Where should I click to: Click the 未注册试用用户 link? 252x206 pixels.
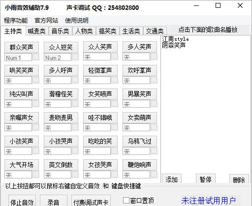tap(208, 201)
